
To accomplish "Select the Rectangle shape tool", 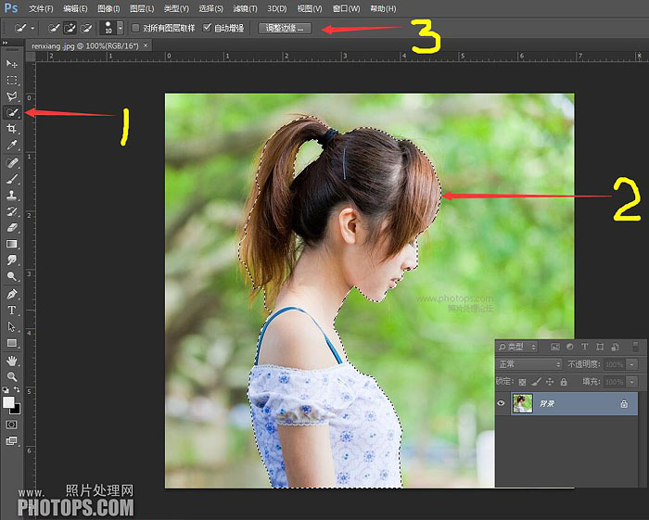I will 11,343.
